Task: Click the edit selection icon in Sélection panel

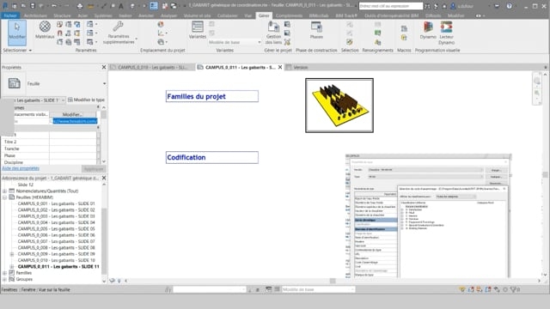Action: pos(350,42)
